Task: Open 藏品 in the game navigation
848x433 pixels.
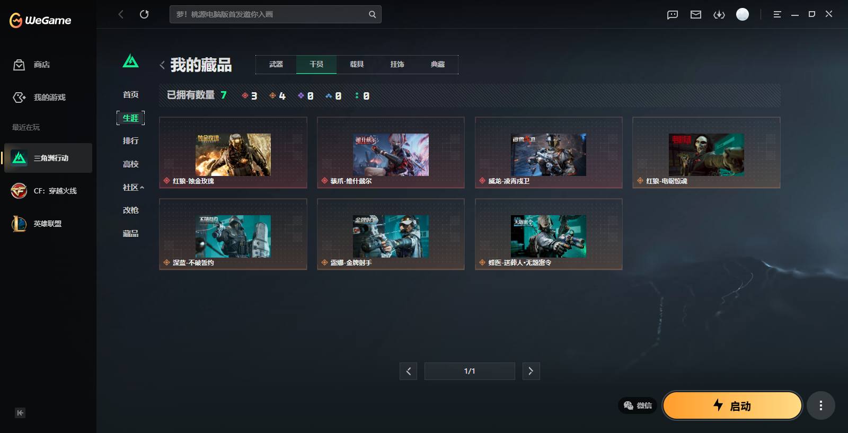Action: (131, 233)
